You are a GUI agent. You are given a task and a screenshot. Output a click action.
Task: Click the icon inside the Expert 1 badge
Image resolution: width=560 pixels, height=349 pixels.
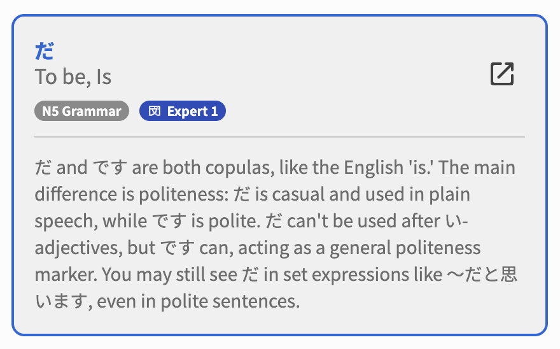(x=154, y=111)
